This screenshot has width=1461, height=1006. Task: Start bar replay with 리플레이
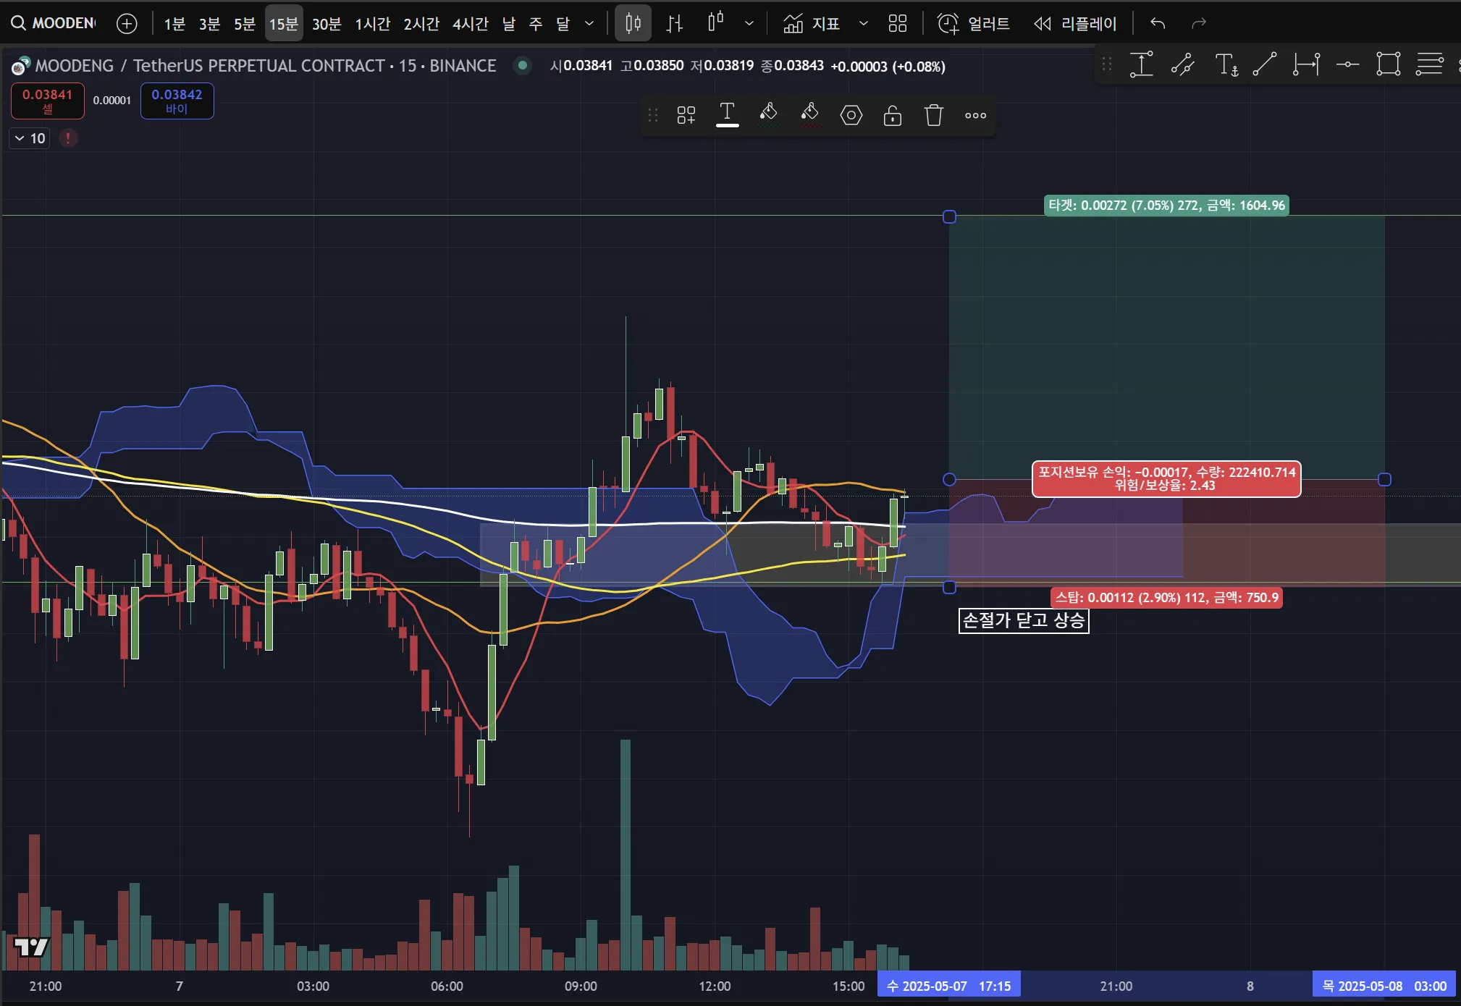[1075, 23]
